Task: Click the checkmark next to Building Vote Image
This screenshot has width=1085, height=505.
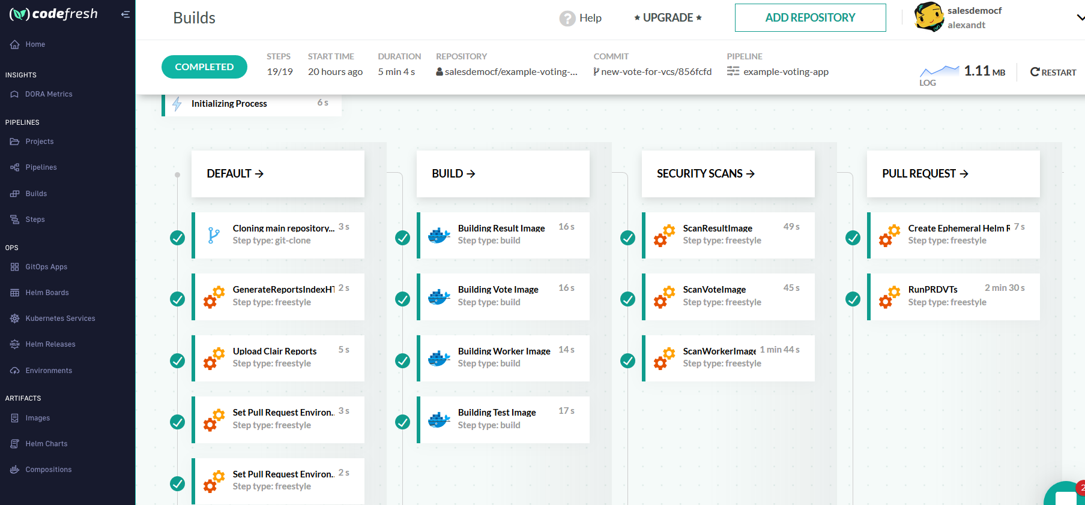Action: click(x=403, y=299)
